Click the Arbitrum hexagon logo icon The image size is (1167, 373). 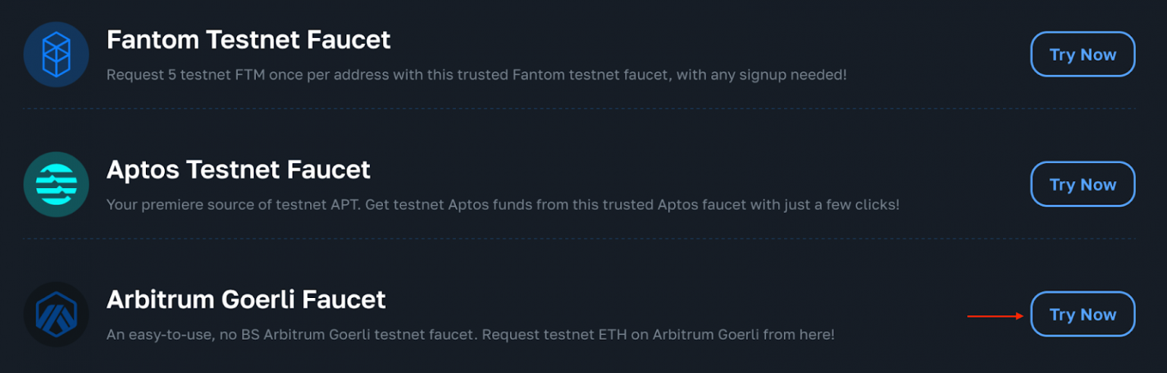point(56,315)
